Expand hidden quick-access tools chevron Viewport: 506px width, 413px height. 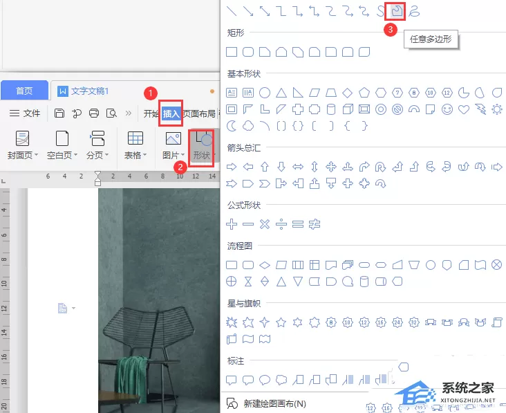click(x=129, y=113)
